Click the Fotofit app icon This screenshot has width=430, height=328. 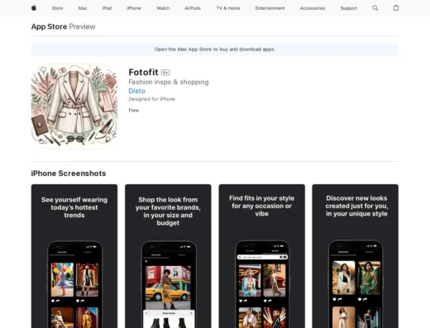click(x=74, y=107)
